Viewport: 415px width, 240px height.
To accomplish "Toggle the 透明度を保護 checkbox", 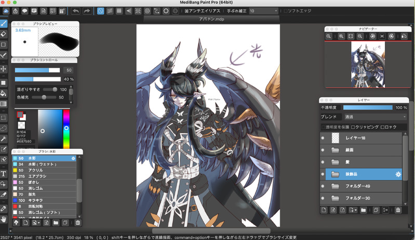I will tap(323, 128).
